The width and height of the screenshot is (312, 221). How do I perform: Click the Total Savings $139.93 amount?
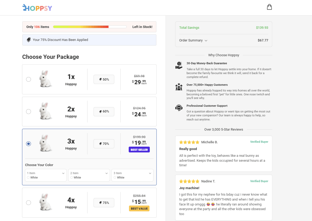click(262, 28)
